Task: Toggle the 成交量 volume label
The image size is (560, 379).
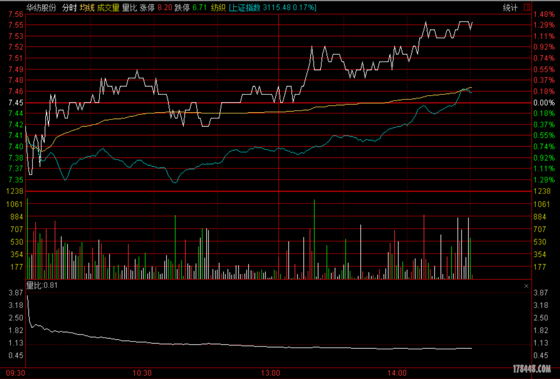Action: (x=108, y=8)
